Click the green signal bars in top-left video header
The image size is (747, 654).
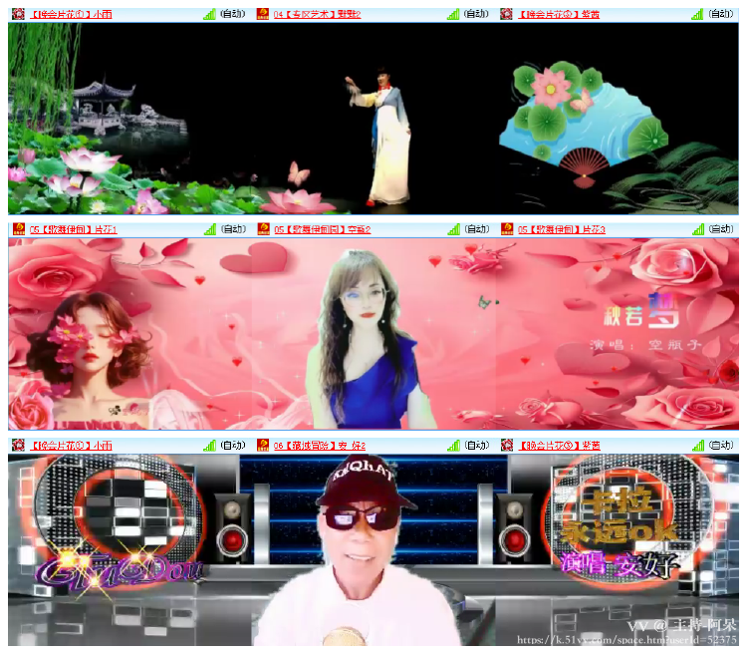pyautogui.click(x=209, y=14)
